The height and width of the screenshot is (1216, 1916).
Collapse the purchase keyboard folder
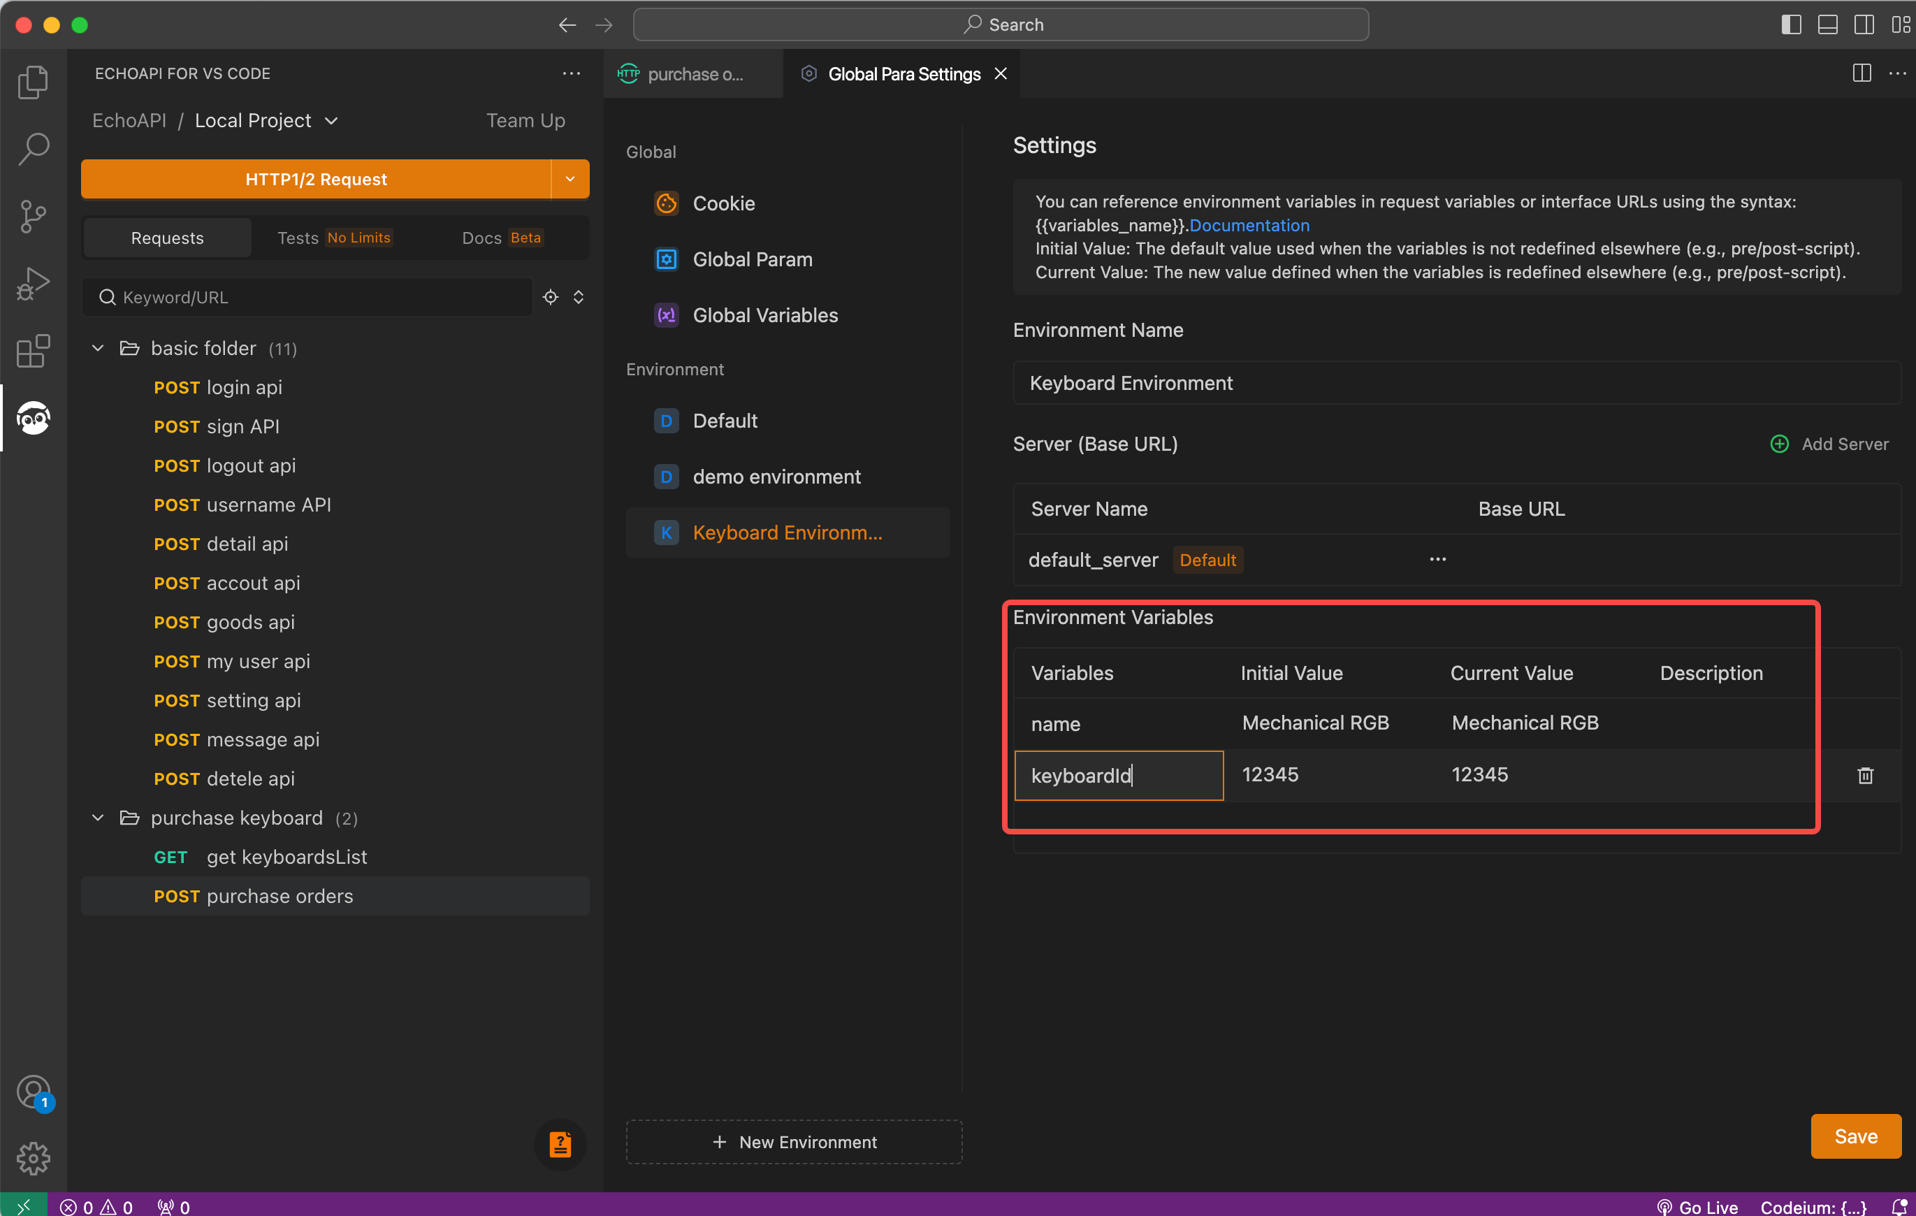coord(98,818)
